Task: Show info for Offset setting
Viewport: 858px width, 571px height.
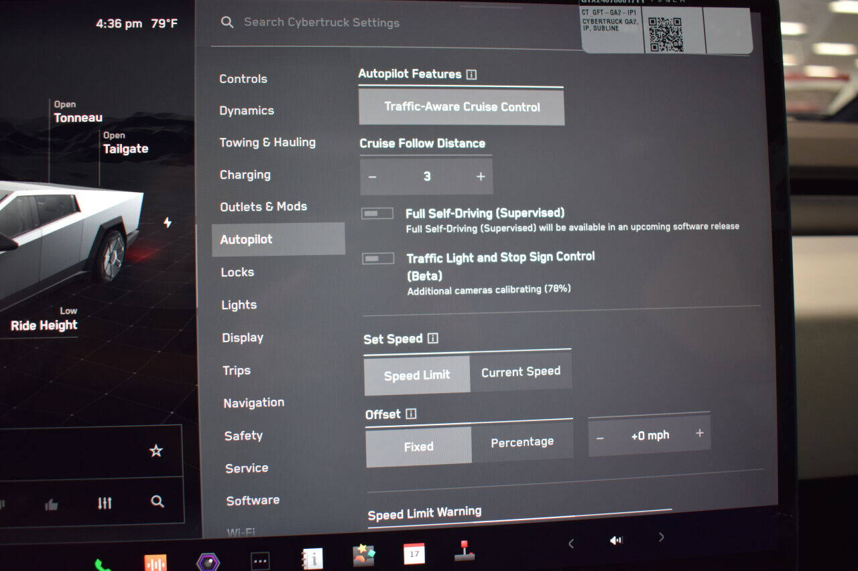Action: pyautogui.click(x=411, y=414)
